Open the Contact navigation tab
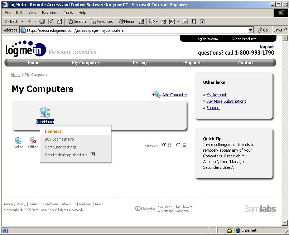Viewport: 289px width, 235px height. (246, 63)
